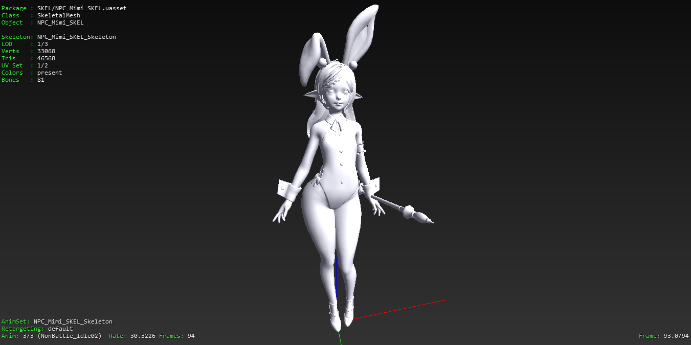Screen dimensions: 691x345
Task: Click the Tris value 46568
Action: tap(46, 58)
